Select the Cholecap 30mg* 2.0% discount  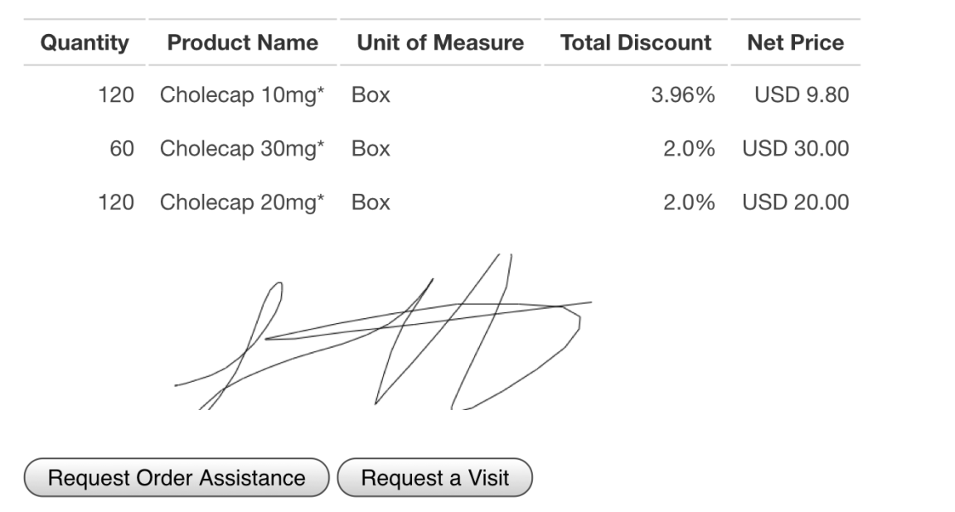pos(688,149)
